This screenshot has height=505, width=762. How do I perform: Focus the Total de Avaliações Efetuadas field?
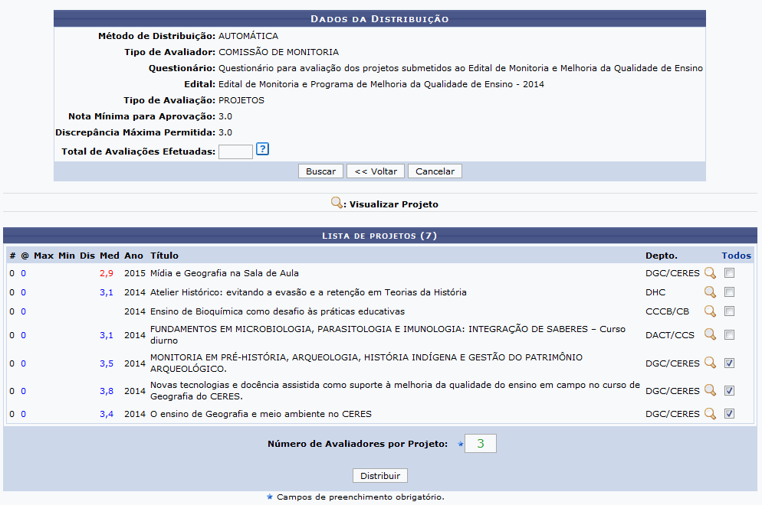click(x=235, y=151)
